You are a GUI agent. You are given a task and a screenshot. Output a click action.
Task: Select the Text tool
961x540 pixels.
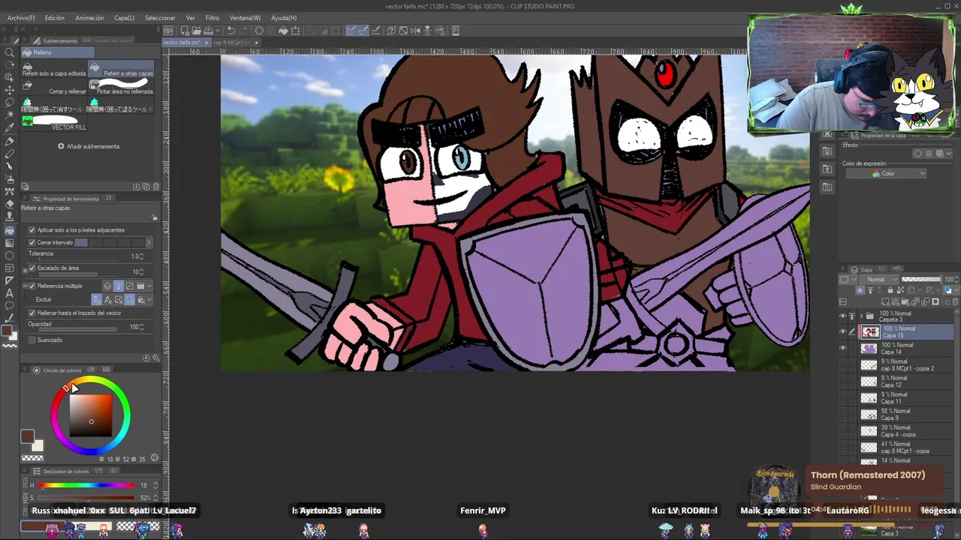pyautogui.click(x=10, y=293)
